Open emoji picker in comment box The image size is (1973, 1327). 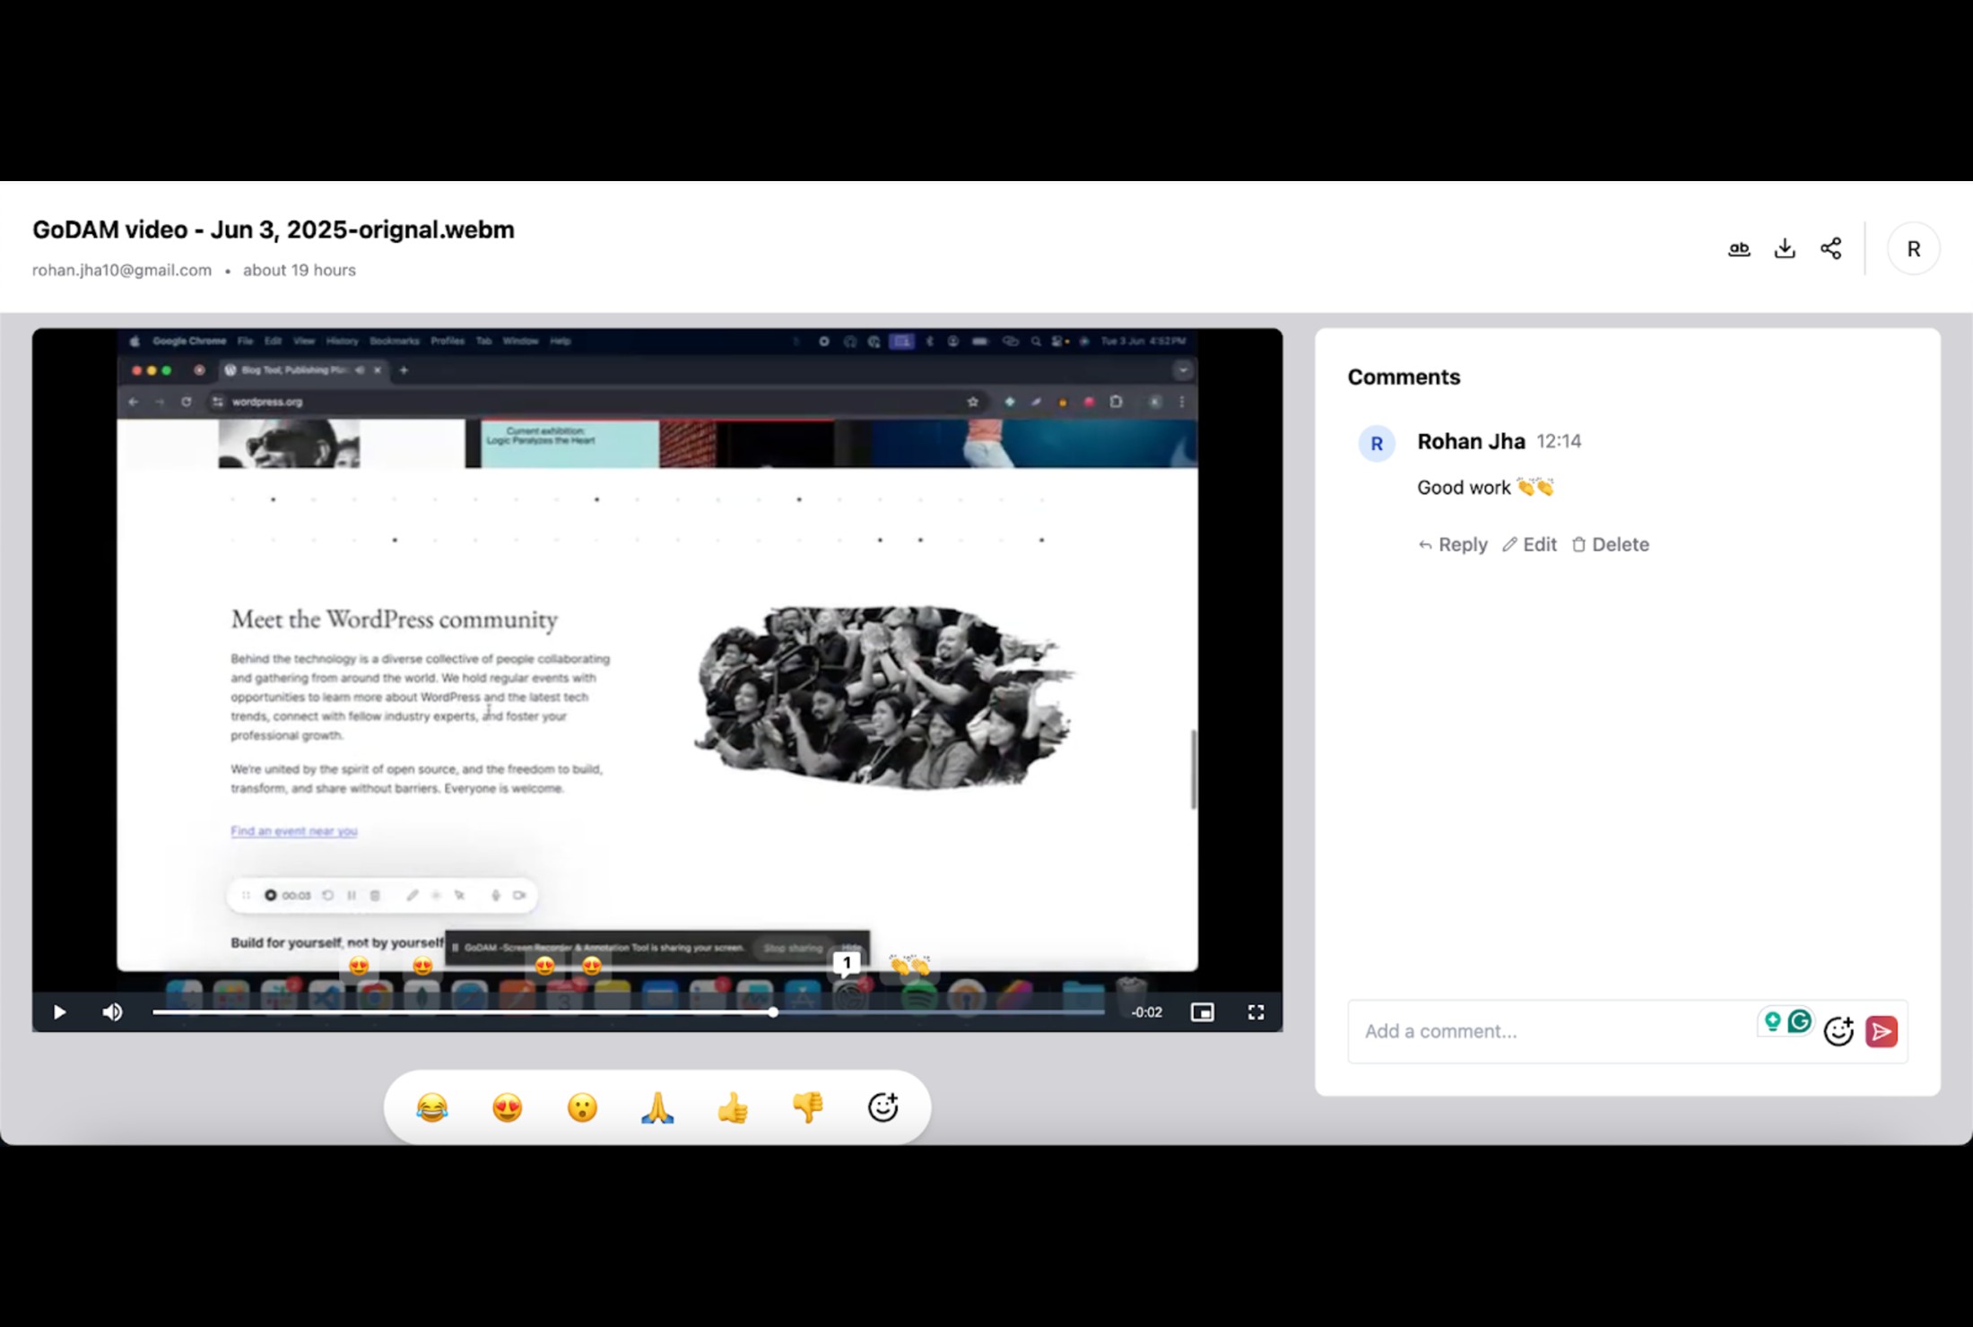coord(1838,1031)
